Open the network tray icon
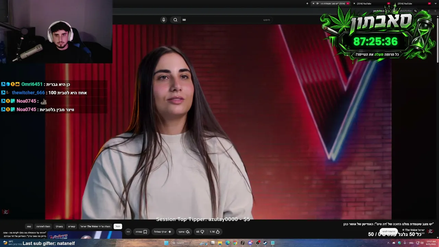Screen dimensions: 439x247 pos(417,243)
